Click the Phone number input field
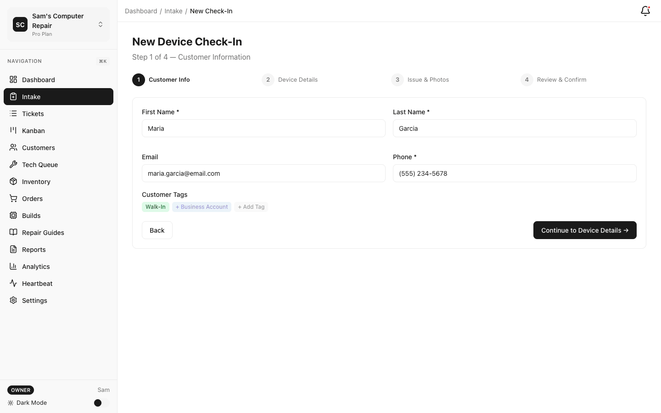The width and height of the screenshot is (661, 413). pyautogui.click(x=514, y=173)
